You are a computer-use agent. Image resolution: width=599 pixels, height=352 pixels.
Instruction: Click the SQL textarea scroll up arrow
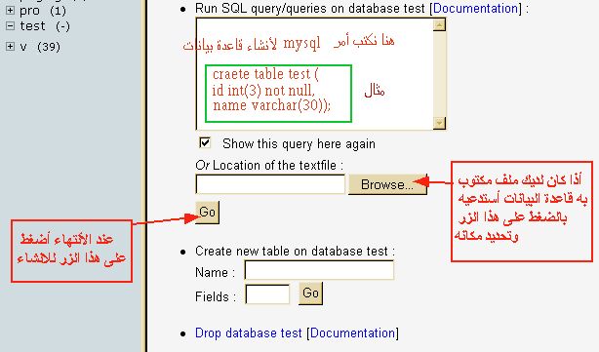click(439, 25)
